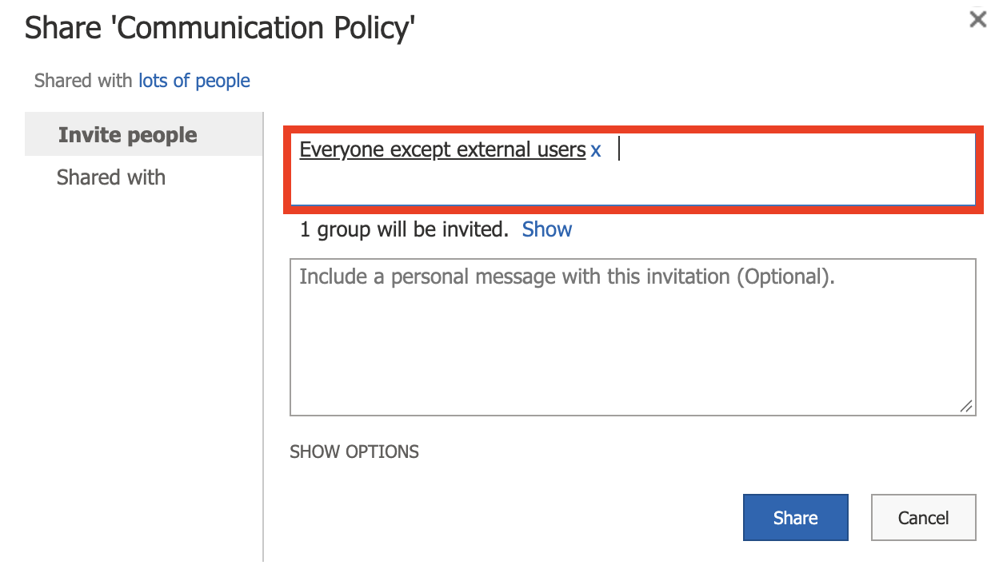1003x577 pixels.
Task: Select the Invite people tab
Action: (x=144, y=134)
